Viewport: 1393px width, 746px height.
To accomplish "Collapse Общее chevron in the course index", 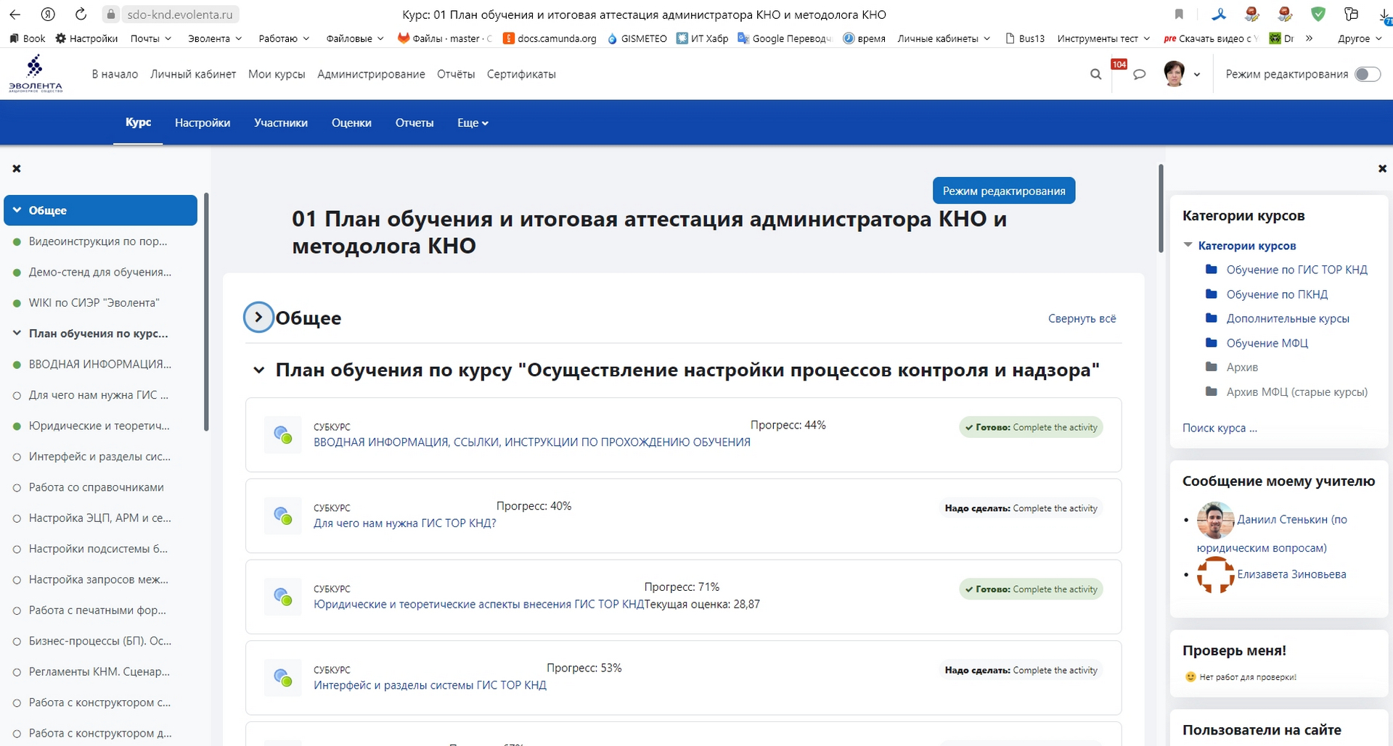I will 17,210.
